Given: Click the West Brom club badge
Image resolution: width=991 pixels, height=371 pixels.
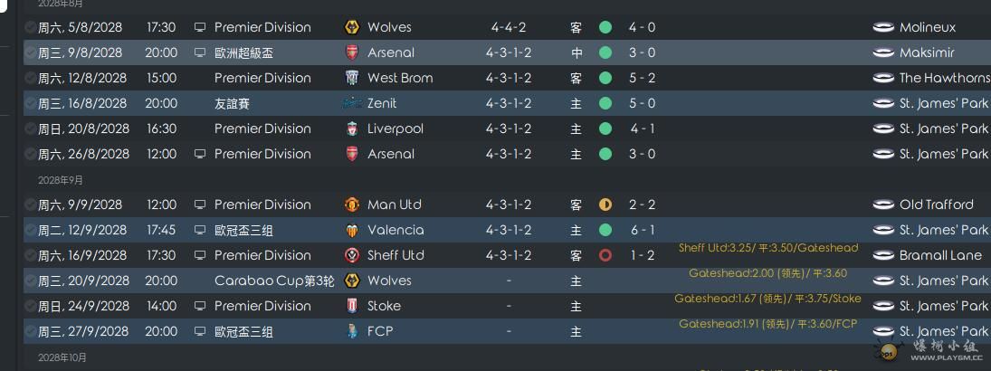Looking at the screenshot, I should 352,78.
